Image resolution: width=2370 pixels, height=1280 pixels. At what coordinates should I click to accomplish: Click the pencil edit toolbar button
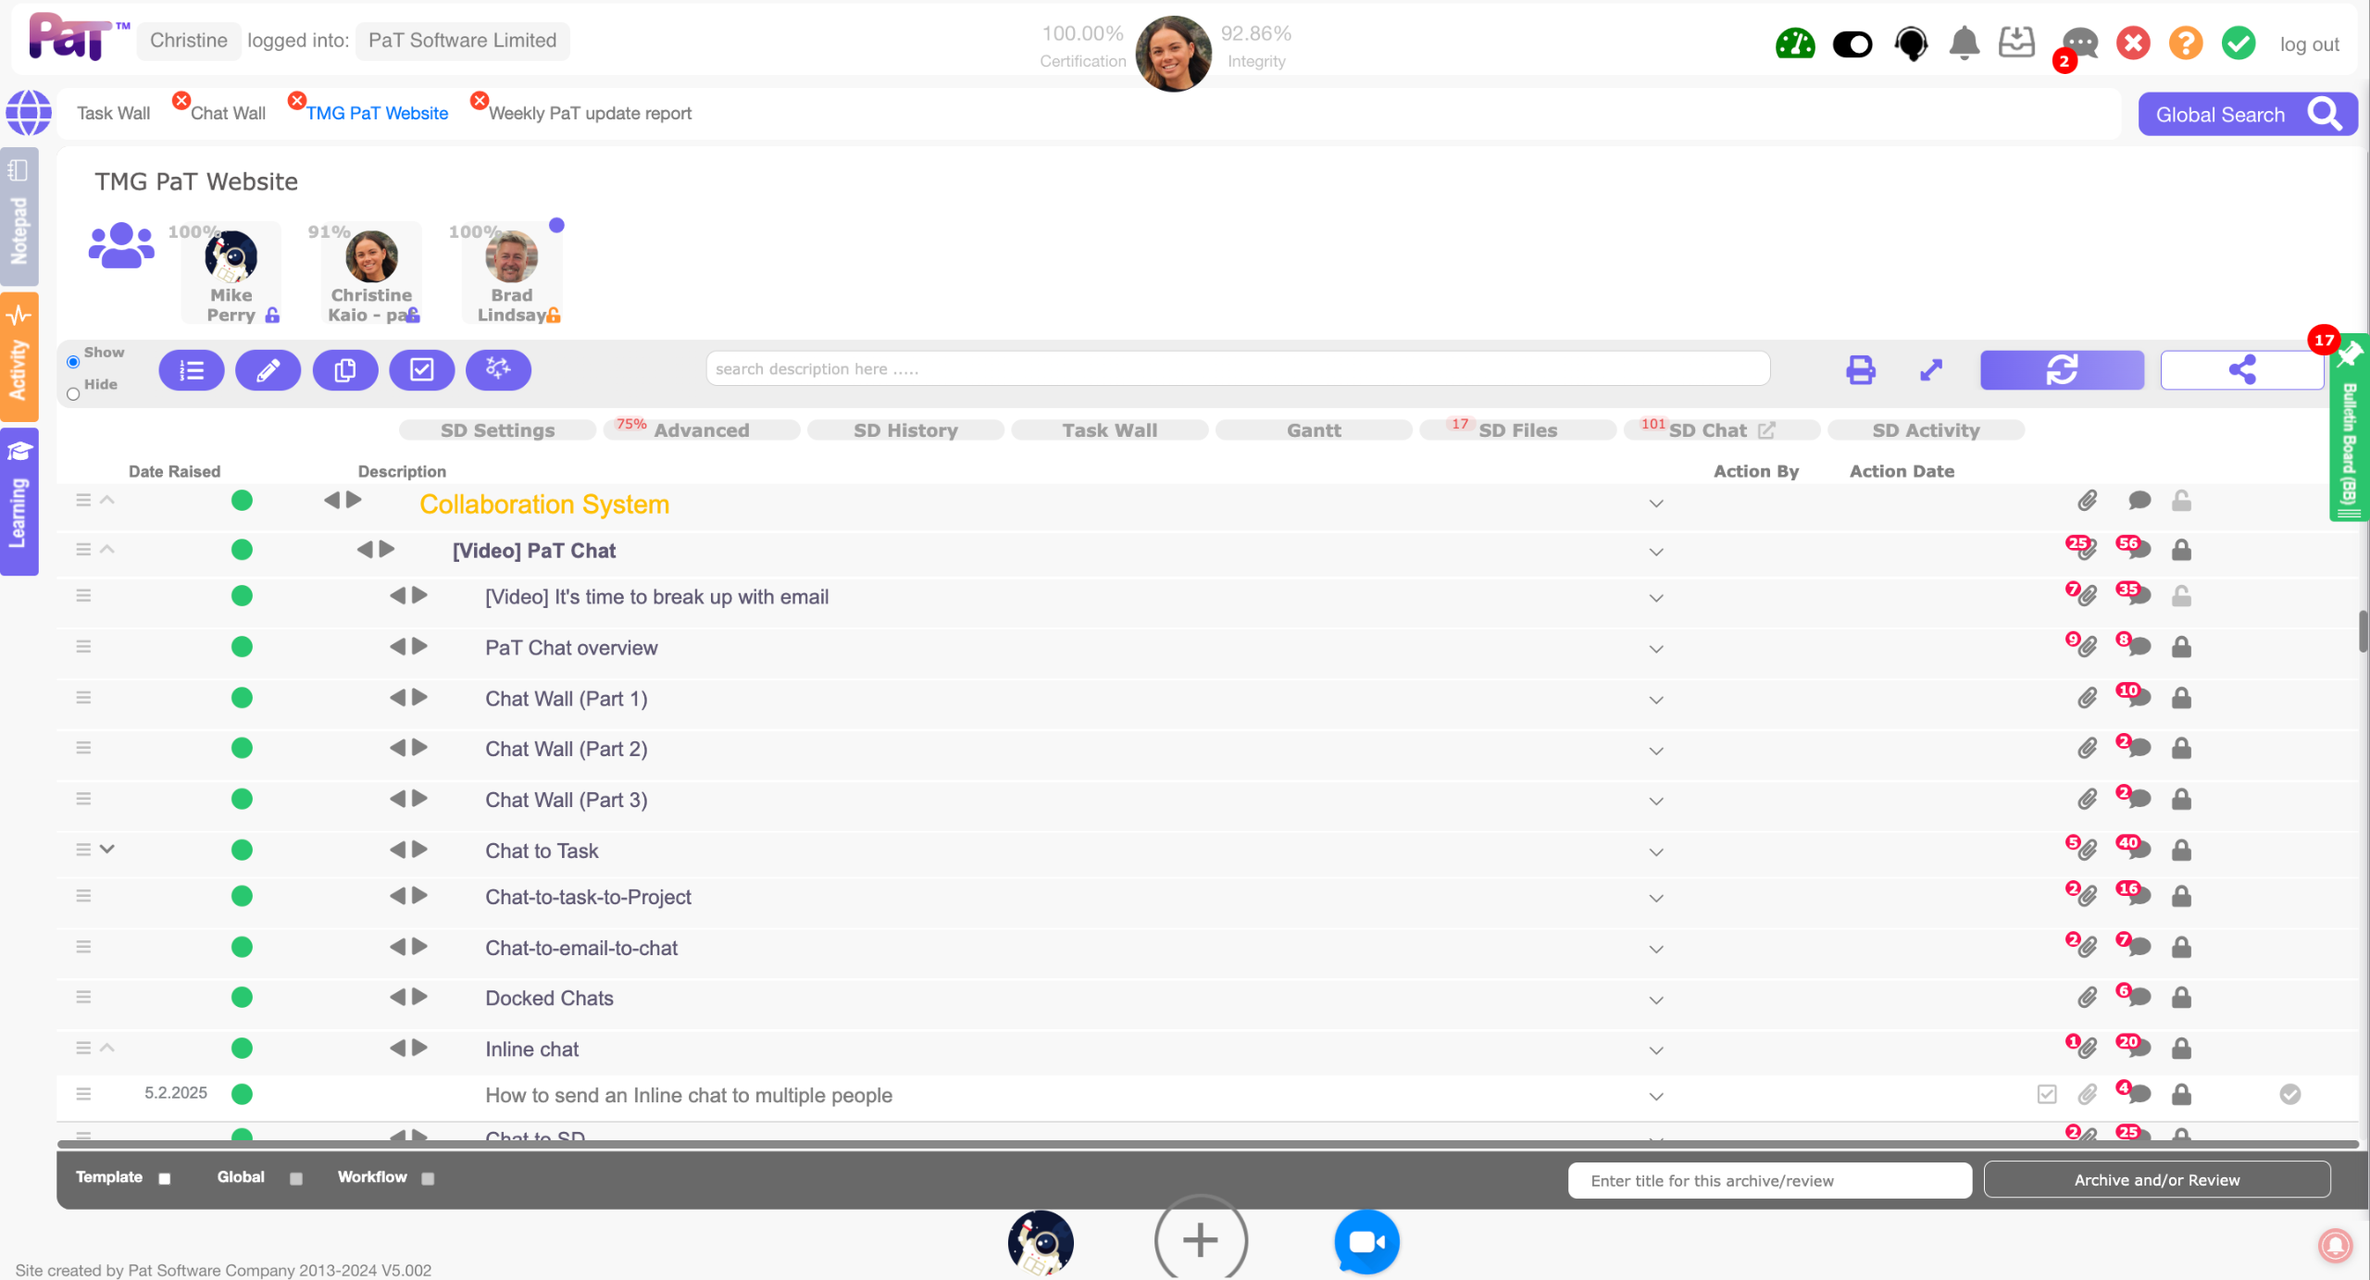(268, 370)
